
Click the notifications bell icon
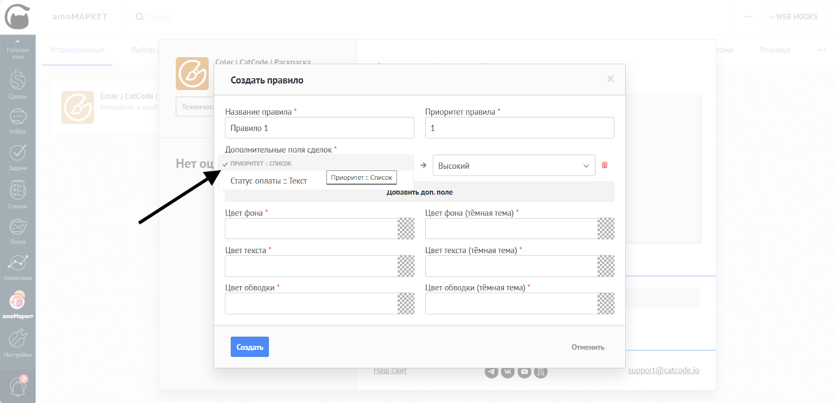coord(18,387)
